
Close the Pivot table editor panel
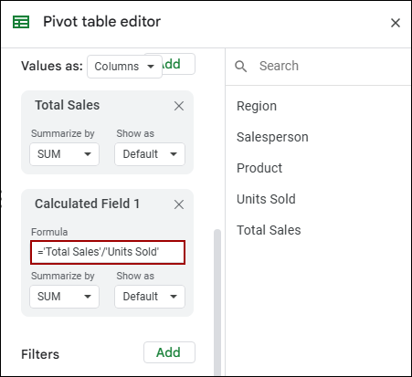(396, 23)
